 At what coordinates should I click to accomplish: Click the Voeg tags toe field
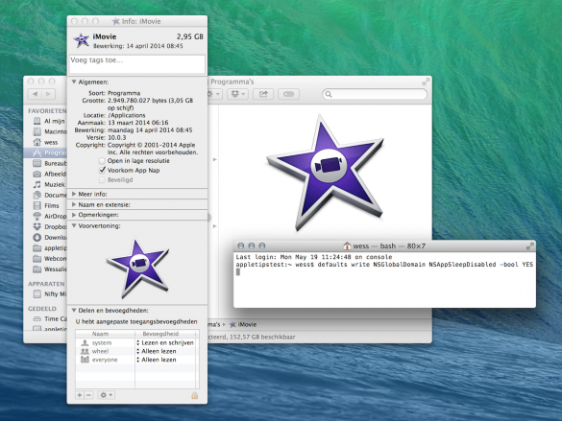click(137, 64)
